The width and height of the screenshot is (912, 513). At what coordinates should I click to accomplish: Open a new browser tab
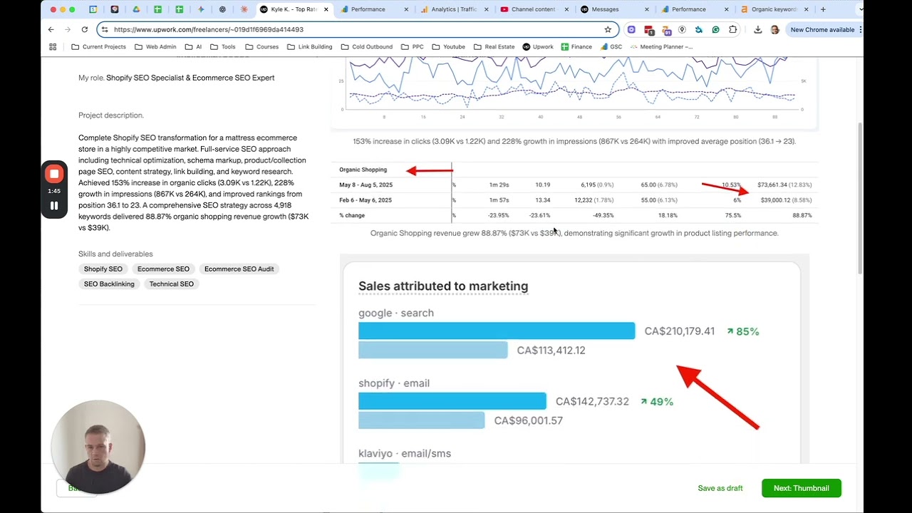pos(823,9)
